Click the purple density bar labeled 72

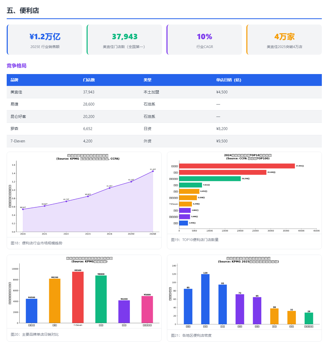pos(240,309)
